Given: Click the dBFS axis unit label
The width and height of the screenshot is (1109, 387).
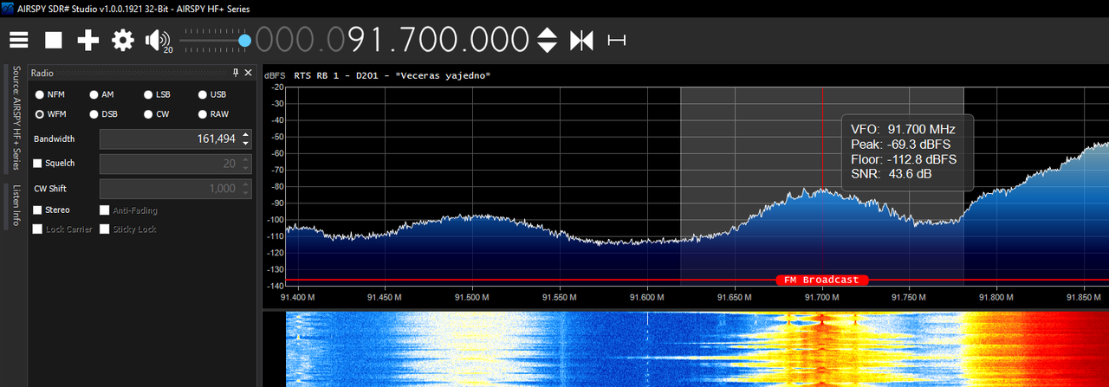Looking at the screenshot, I should (x=276, y=75).
